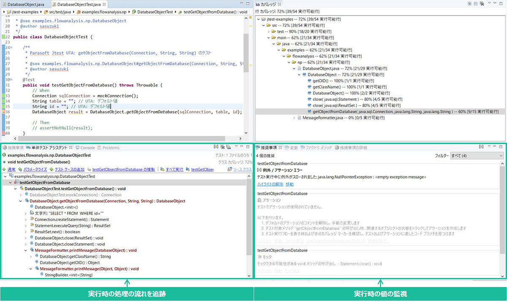Collapse the testGetObjectFromDatabase tree node
Screen dimensions: 507x302
10,183
